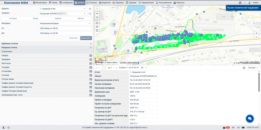
Task: Expand the Шаблоны отчетов section
Action: [x=47, y=44]
